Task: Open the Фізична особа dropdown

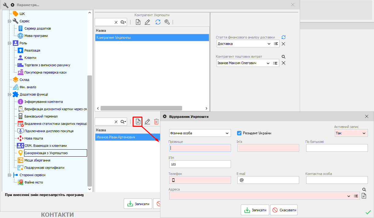Action: [200, 133]
